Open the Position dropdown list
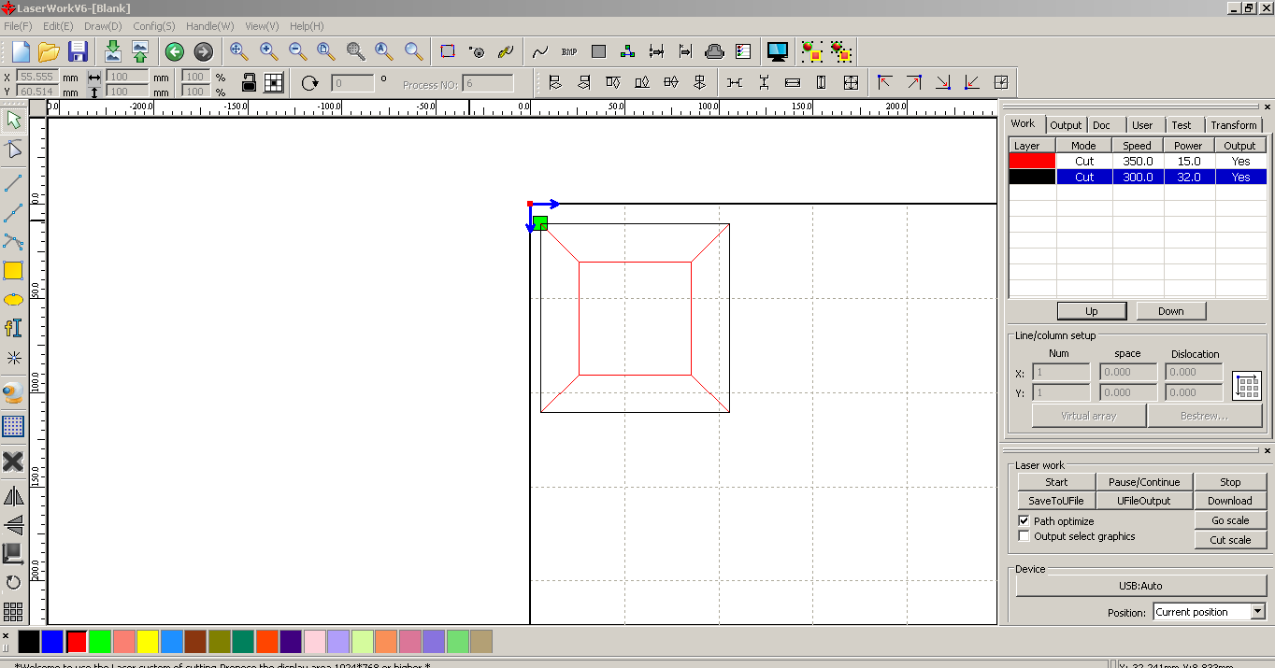Viewport: 1275px width, 668px height. coord(1257,612)
